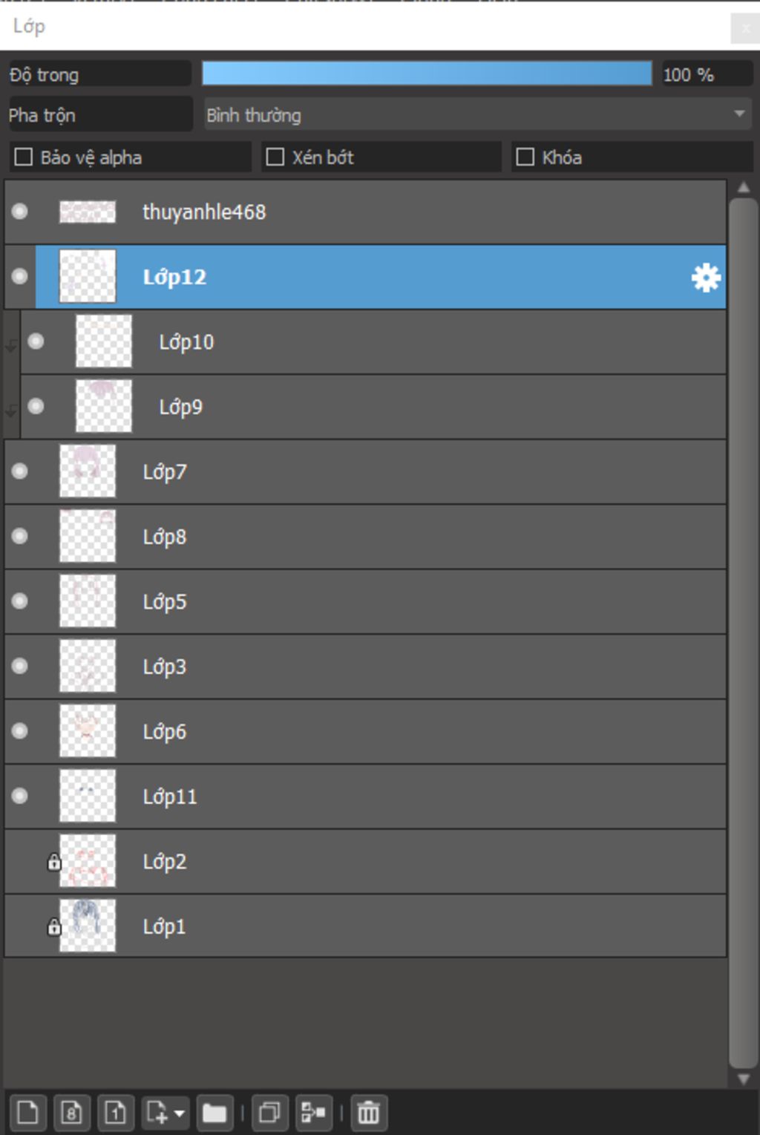Create a new color layer

point(27,1113)
